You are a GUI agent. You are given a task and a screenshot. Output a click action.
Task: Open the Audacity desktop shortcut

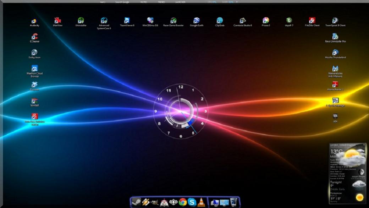click(x=34, y=21)
